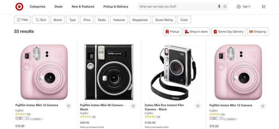279x129 pixels.
Task: Click the Sign in account icon
Action: (x=239, y=7)
